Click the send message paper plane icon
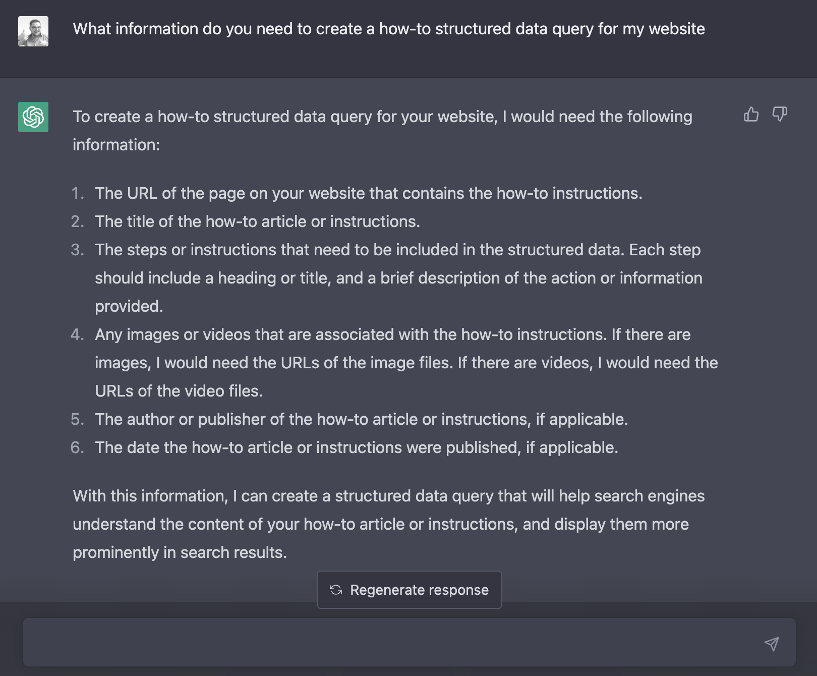The height and width of the screenshot is (676, 817). [771, 644]
